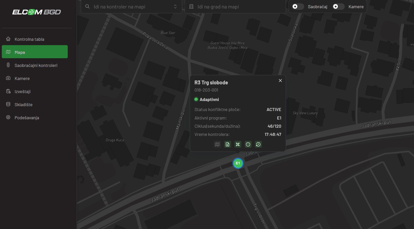The height and width of the screenshot is (229, 414).
Task: Click the 'Trg slobode' street label on the map
Action: [x=259, y=214]
